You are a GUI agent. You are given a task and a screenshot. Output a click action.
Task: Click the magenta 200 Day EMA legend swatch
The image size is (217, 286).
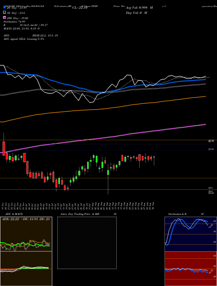[x=4, y=18]
